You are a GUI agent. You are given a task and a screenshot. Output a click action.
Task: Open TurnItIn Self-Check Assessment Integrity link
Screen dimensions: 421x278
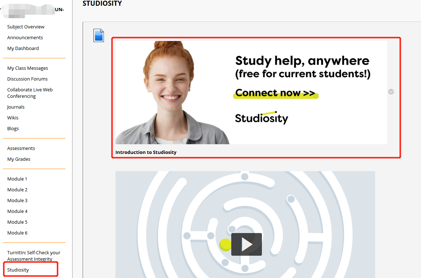[x=34, y=256]
